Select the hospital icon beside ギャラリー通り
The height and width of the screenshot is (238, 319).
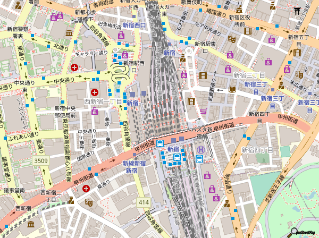[x=74, y=67]
